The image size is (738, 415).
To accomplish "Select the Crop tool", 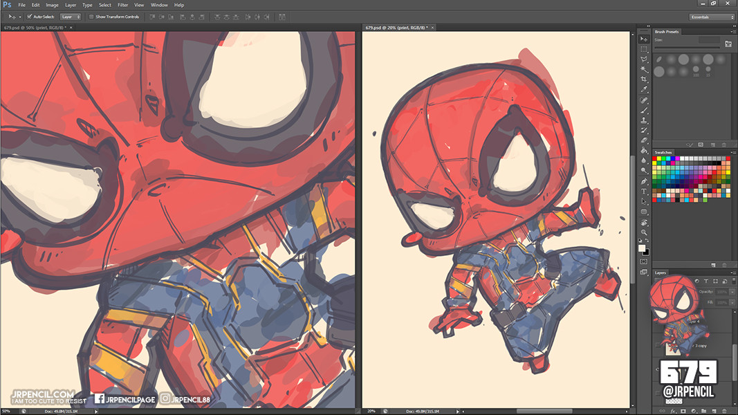I will [x=644, y=80].
